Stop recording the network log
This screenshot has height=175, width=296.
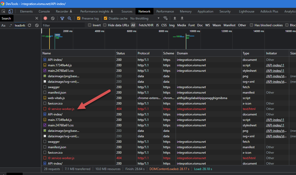[45, 18]
